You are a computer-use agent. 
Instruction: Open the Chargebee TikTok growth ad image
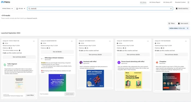tap(171, 81)
